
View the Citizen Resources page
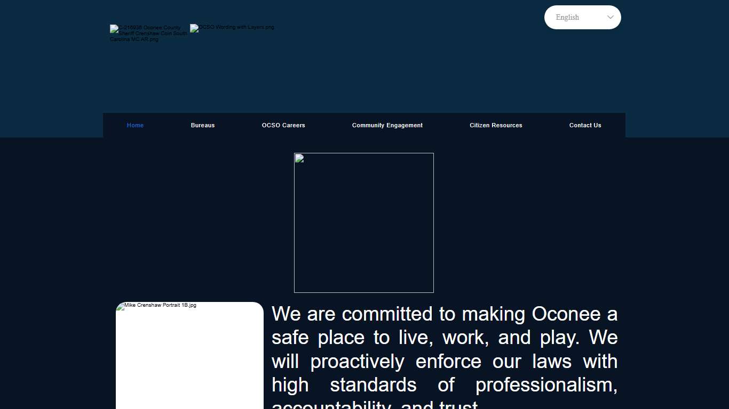coord(496,125)
